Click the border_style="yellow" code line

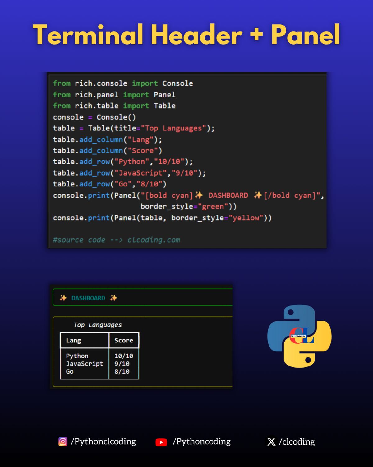click(x=162, y=218)
